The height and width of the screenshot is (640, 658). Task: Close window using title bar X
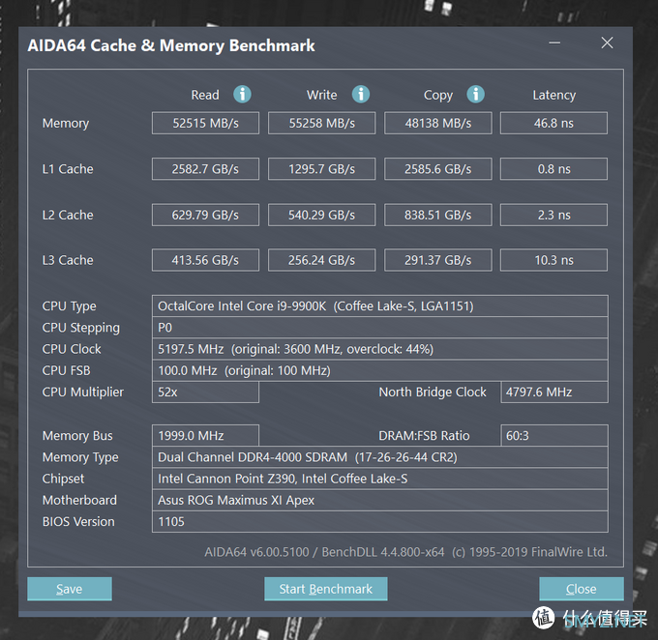(x=607, y=43)
